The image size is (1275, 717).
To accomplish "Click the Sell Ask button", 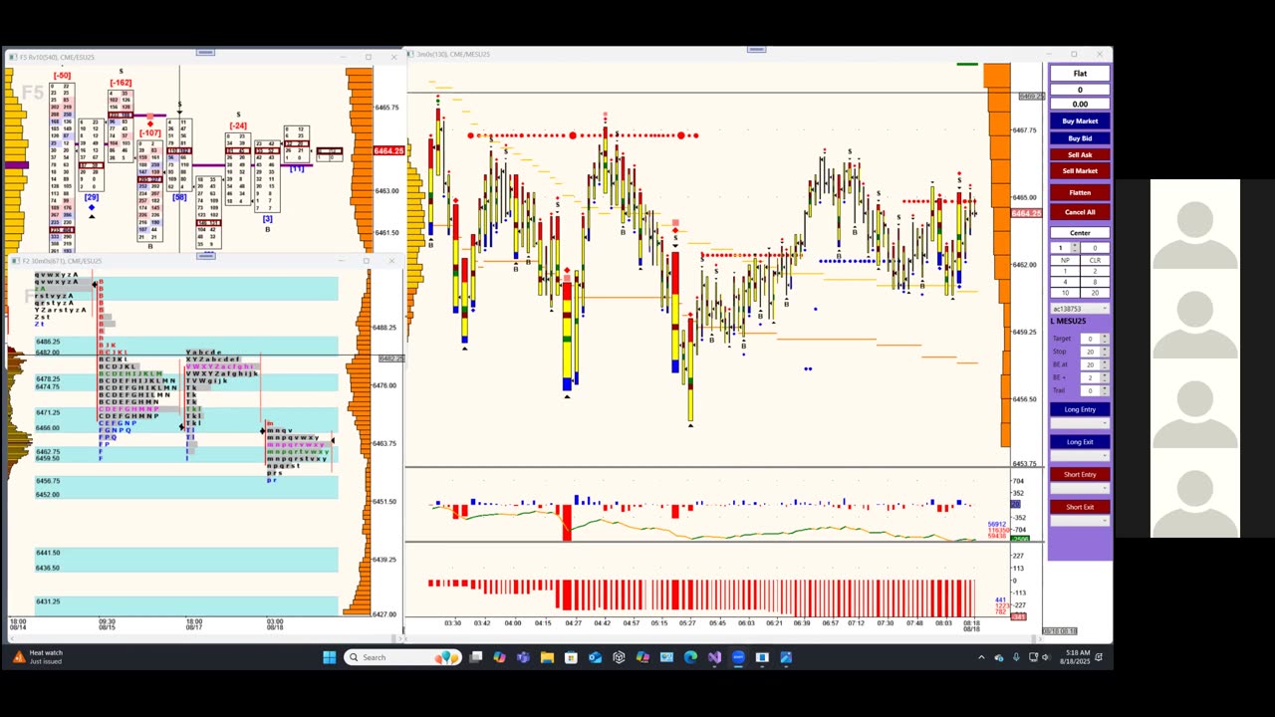I will [1080, 154].
